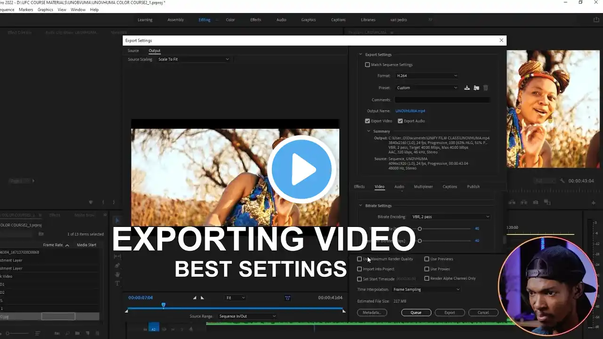
Task: Click the Set In Point marker icon
Action: (x=195, y=298)
